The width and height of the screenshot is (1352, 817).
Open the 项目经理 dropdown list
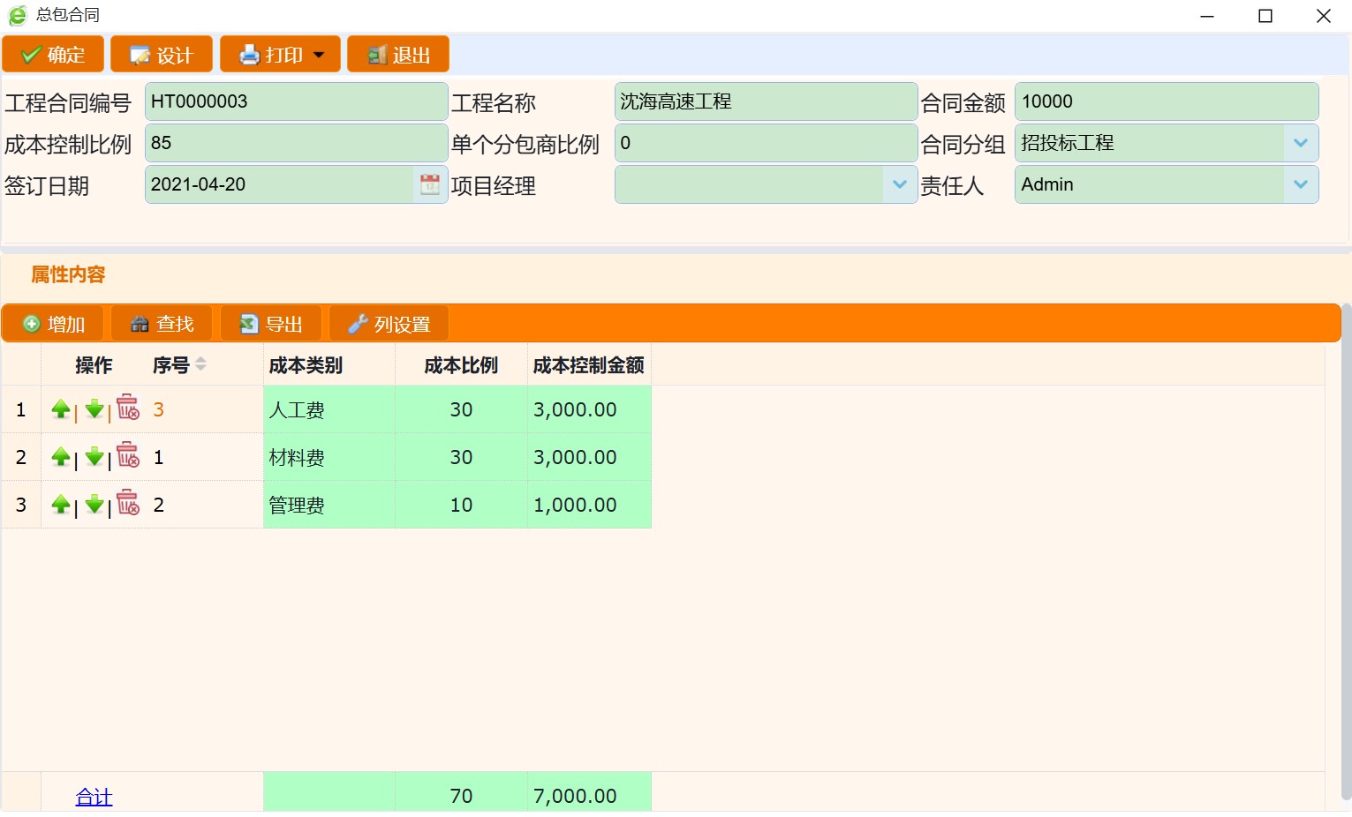coord(899,184)
